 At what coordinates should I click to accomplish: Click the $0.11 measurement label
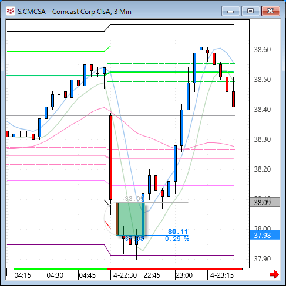(178, 231)
